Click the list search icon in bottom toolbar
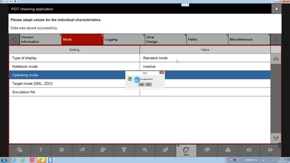The image size is (290, 163). [145, 150]
